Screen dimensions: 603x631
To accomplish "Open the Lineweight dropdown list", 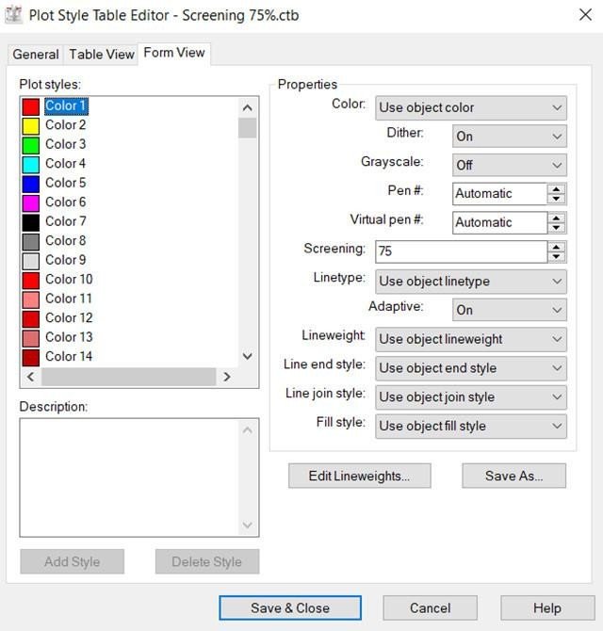I will coord(470,339).
